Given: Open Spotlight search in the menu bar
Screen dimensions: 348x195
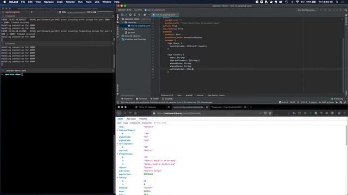Looking at the screenshot, I should [x=337, y=2].
